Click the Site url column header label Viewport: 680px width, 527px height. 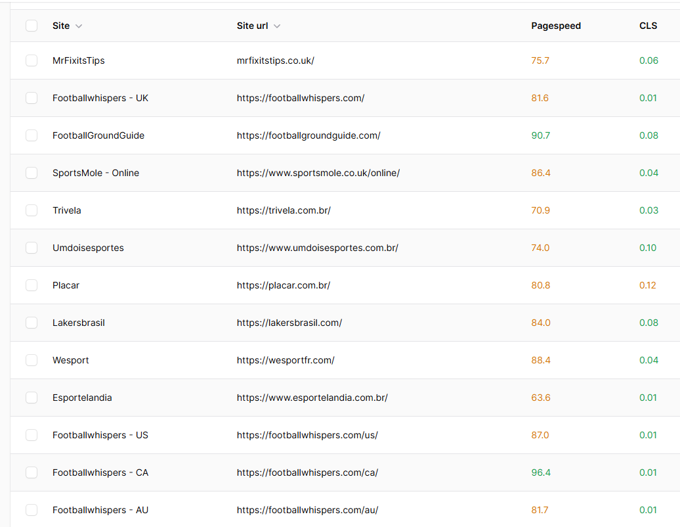tap(253, 26)
